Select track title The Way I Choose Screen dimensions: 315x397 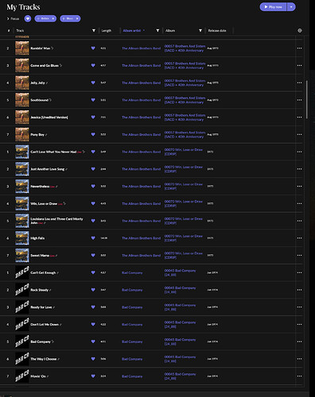pyautogui.click(x=44, y=359)
